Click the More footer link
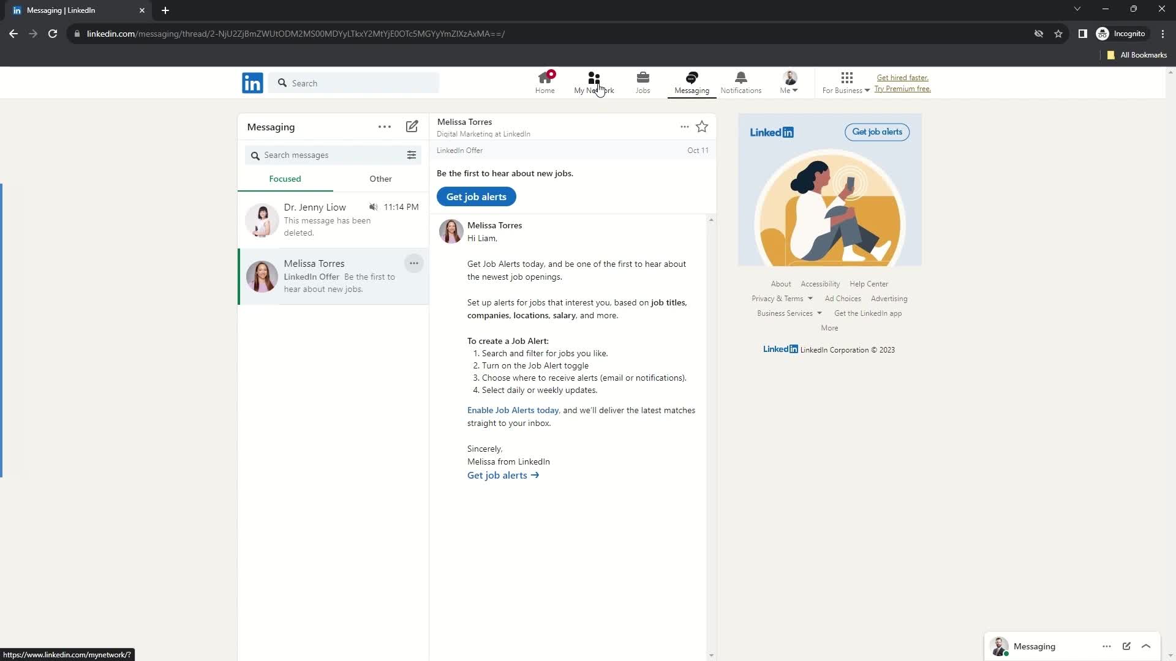1176x661 pixels. click(829, 328)
